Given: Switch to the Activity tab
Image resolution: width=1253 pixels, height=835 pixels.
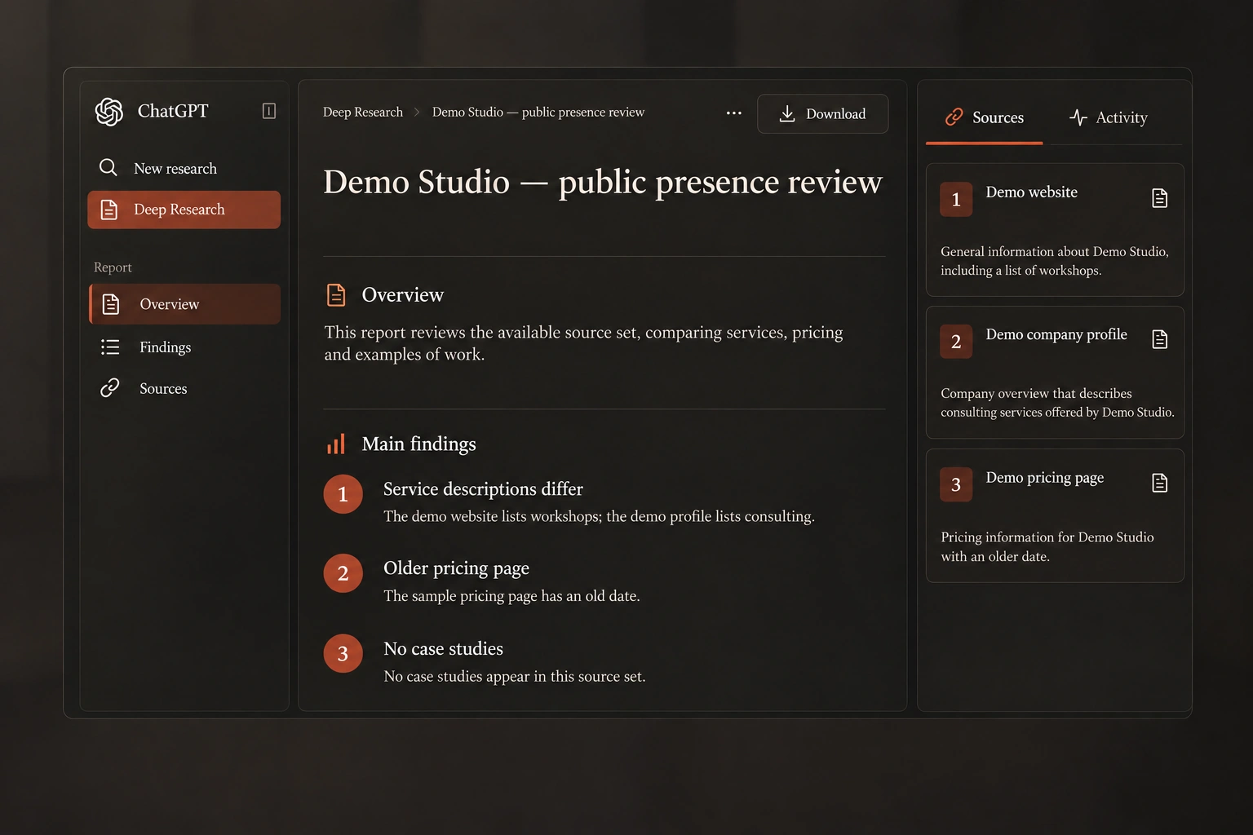Looking at the screenshot, I should coord(1108,117).
